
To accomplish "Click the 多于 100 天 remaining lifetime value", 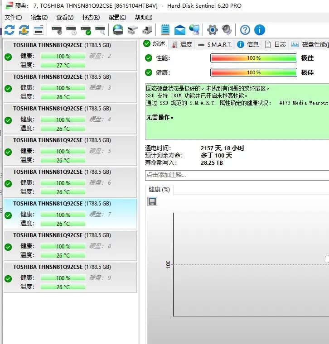I will click(216, 155).
